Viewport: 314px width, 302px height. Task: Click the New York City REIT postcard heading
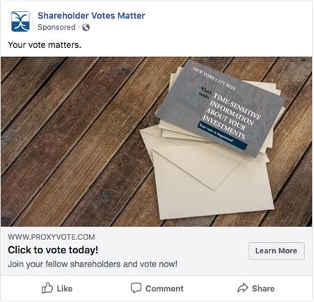214,79
